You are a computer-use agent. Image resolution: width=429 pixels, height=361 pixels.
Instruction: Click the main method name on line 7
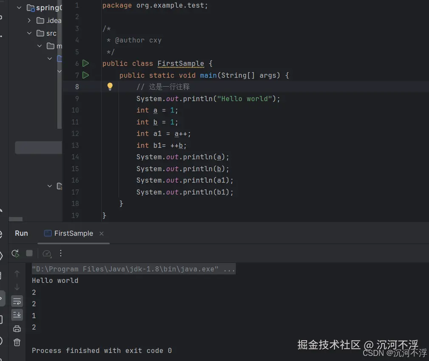(208, 75)
